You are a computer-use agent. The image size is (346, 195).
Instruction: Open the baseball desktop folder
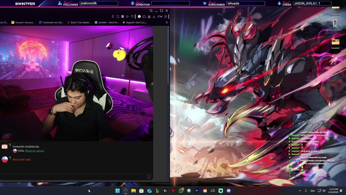pyautogui.click(x=335, y=44)
